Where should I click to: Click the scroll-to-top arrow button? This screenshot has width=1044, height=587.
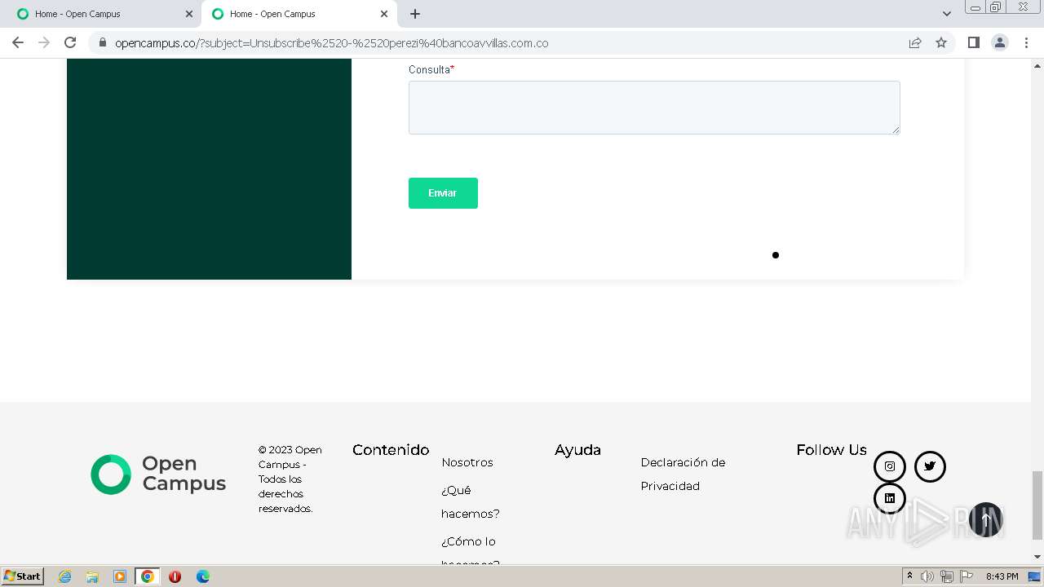[985, 519]
